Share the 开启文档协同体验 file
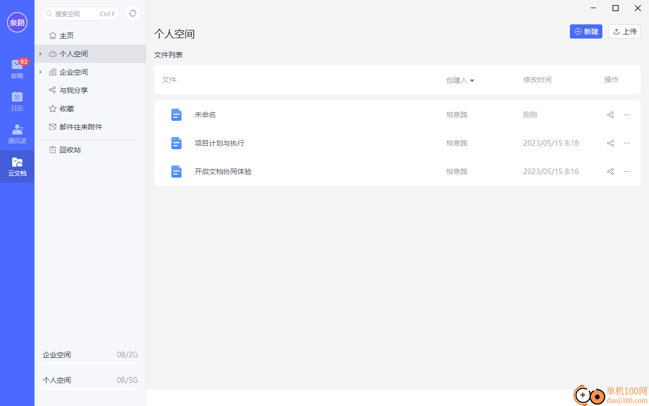649x406 pixels. (610, 172)
